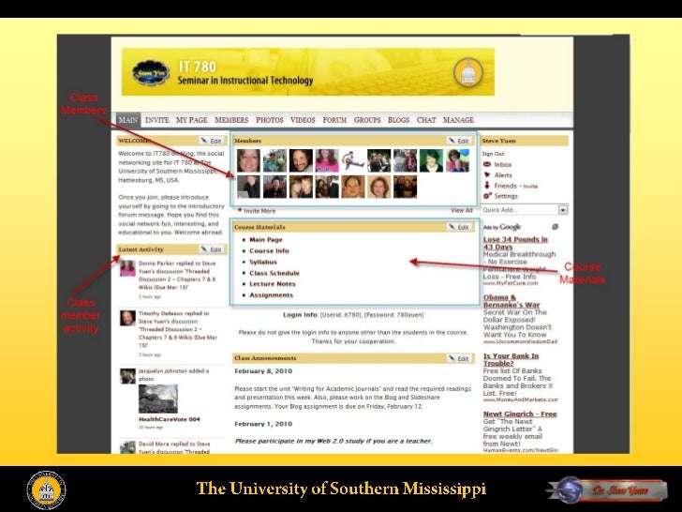Open the PHOTOS tab
The width and height of the screenshot is (682, 512).
[269, 120]
